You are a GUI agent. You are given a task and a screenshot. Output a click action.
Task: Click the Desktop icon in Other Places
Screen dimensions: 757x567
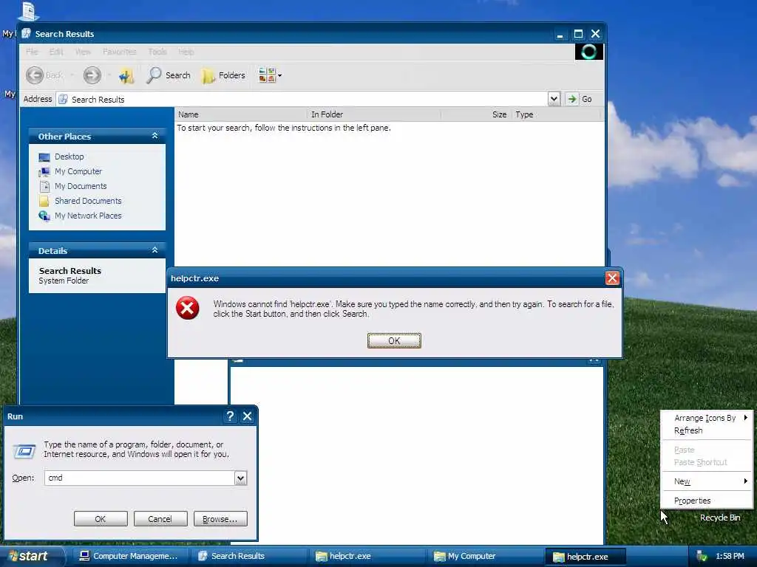point(44,157)
